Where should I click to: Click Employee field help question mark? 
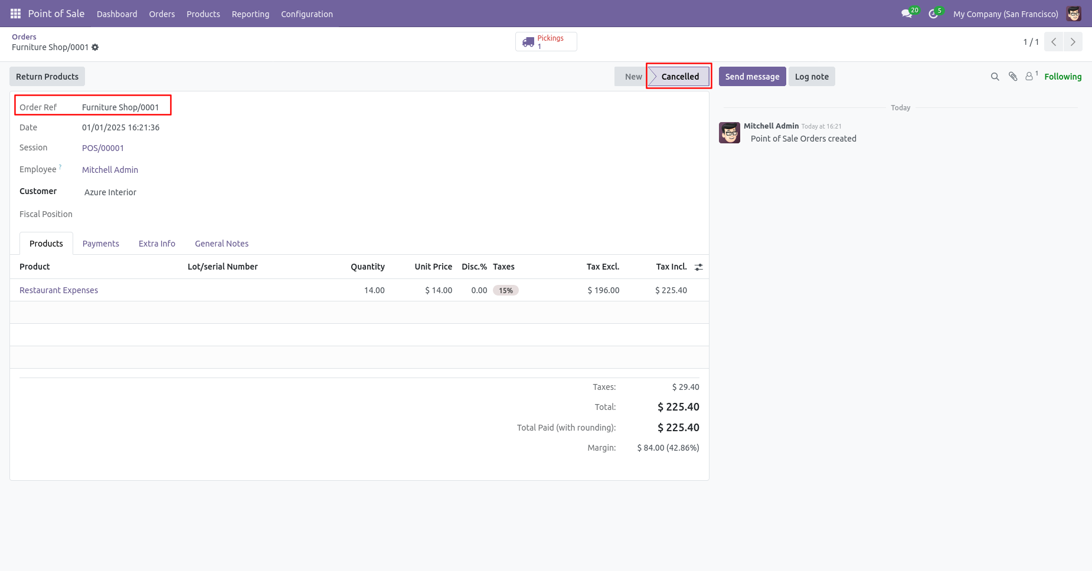[60, 167]
